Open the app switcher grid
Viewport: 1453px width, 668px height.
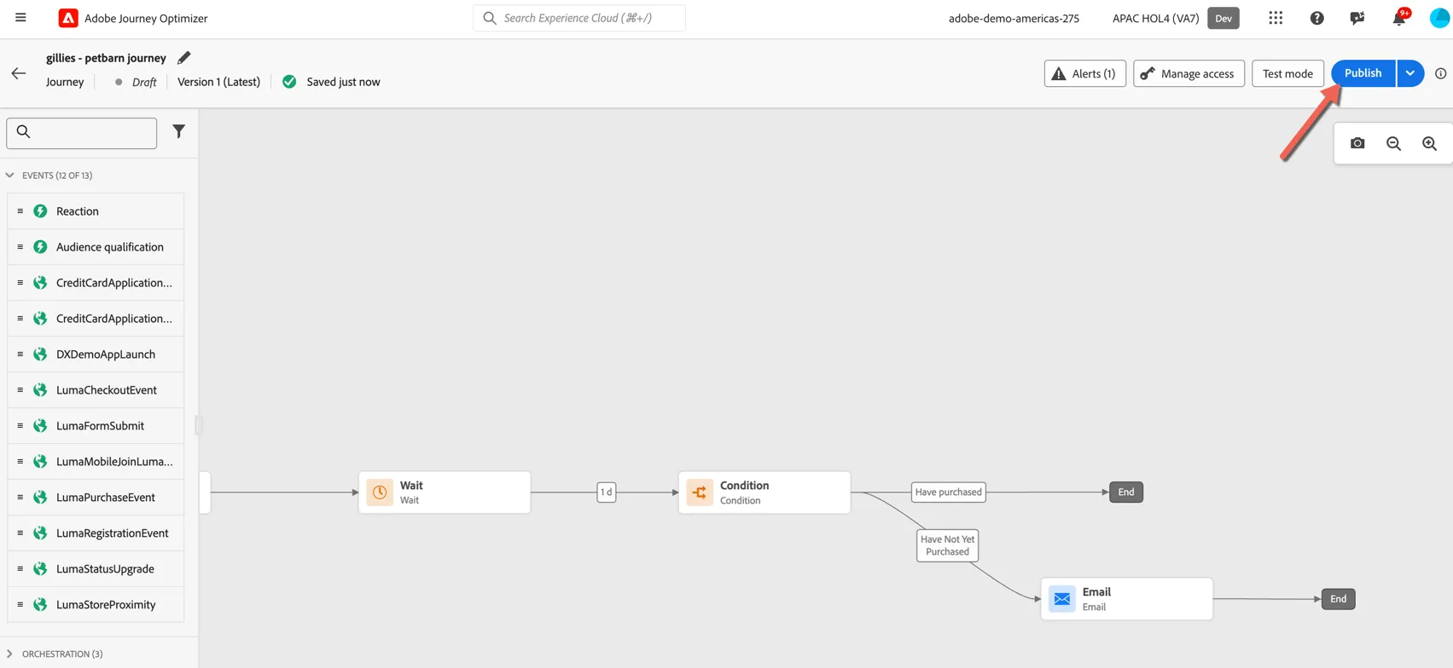point(1276,18)
